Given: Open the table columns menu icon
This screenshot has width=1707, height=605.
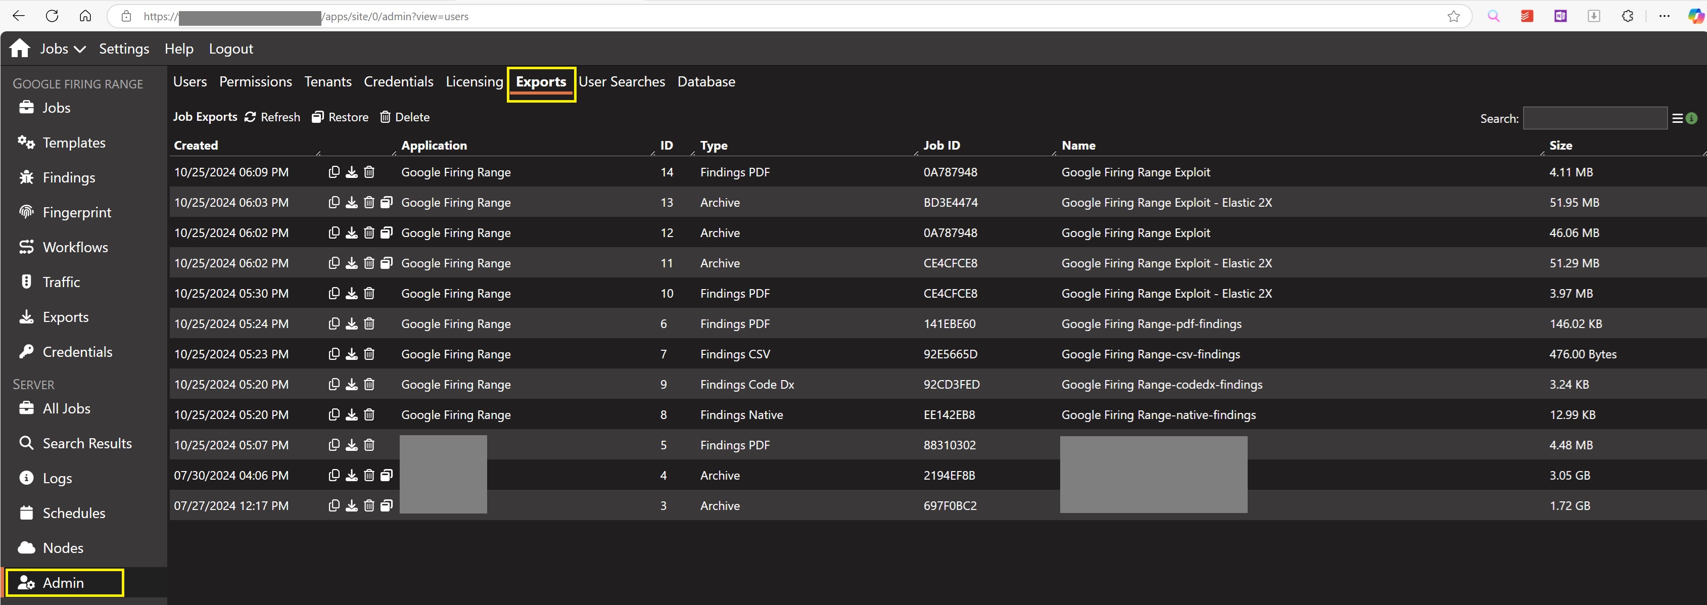Looking at the screenshot, I should (1677, 119).
